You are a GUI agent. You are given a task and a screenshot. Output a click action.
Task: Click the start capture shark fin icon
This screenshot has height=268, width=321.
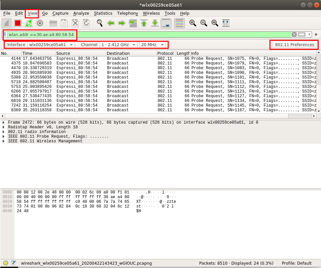(7, 23)
